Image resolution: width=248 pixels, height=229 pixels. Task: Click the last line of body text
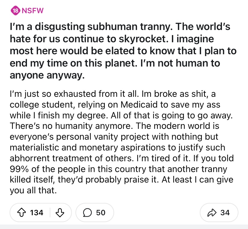33,190
